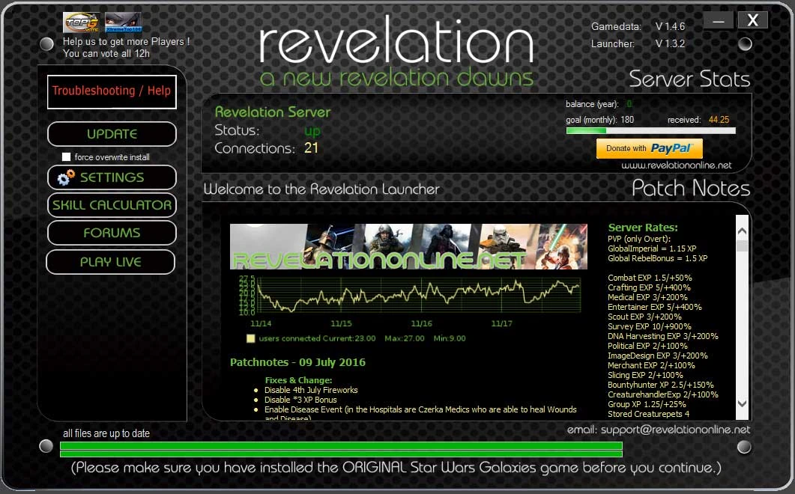
Task: Click PLAY LIVE to launch the game
Action: 110,262
